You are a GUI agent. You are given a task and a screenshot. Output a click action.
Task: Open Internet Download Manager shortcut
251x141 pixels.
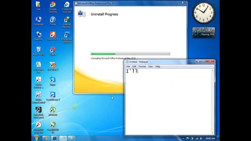(x=67, y=22)
